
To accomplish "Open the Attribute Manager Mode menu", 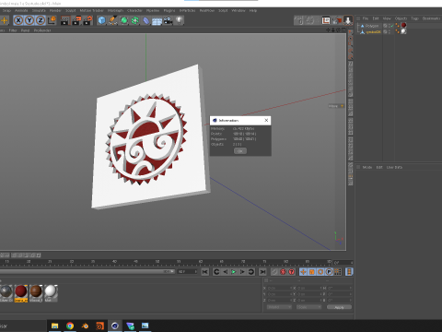I will click(367, 167).
